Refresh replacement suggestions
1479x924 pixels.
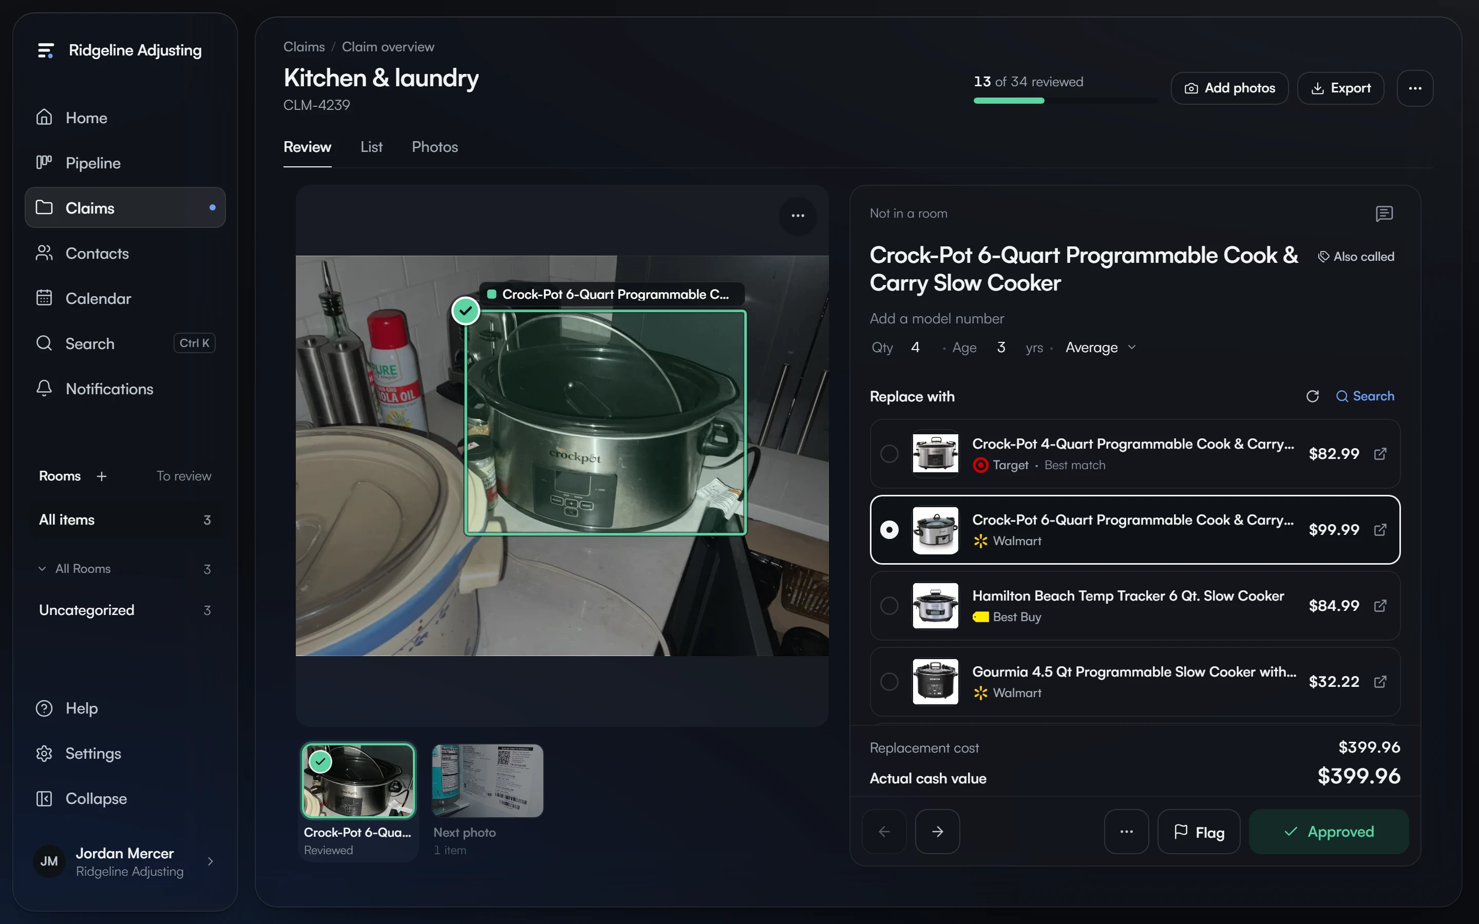pyautogui.click(x=1312, y=397)
